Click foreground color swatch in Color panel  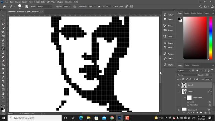(x=179, y=19)
